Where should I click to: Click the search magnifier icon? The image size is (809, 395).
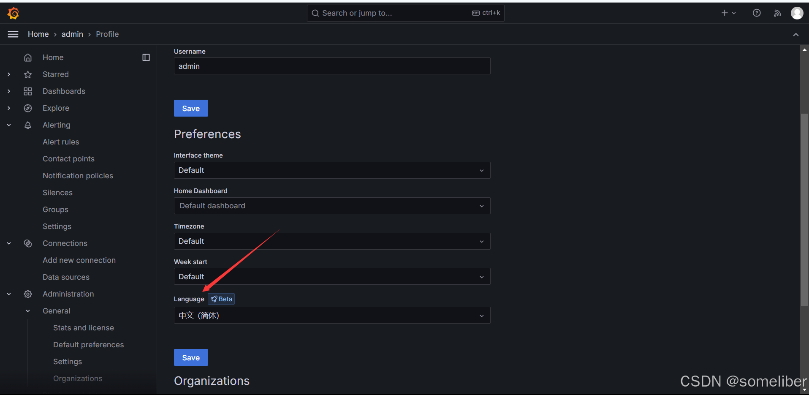pyautogui.click(x=315, y=13)
